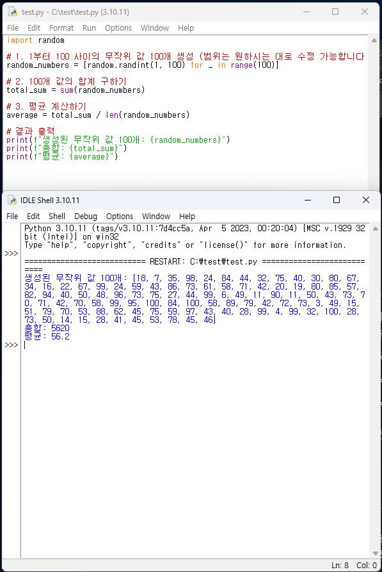Minimize the IDLE Shell window

(308, 200)
